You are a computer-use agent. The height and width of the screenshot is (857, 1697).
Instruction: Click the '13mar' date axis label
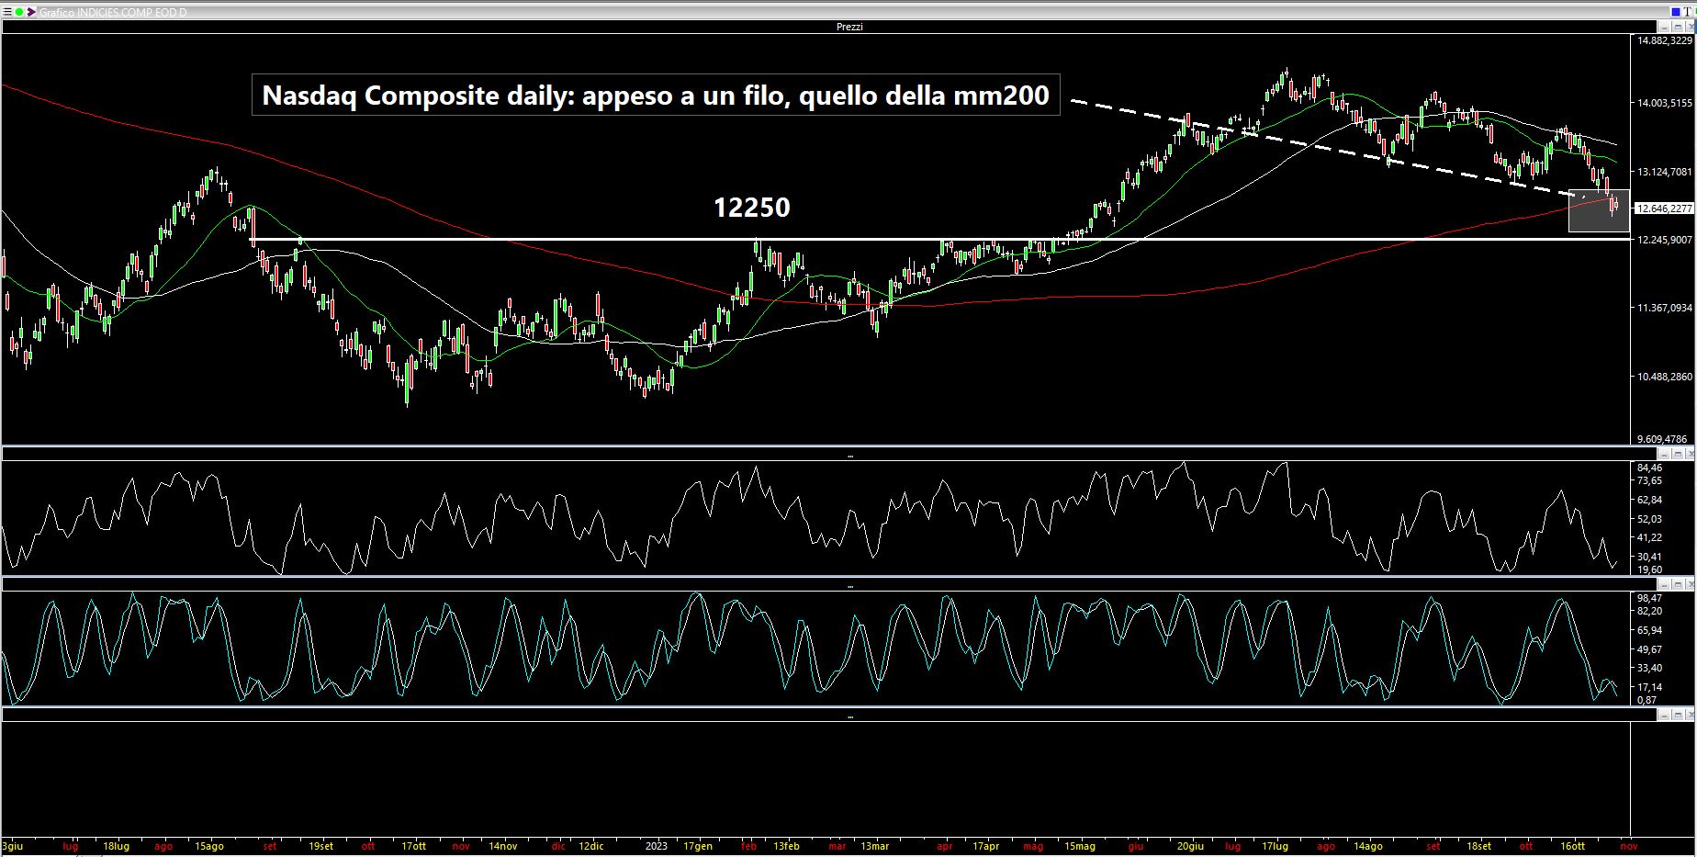874,846
